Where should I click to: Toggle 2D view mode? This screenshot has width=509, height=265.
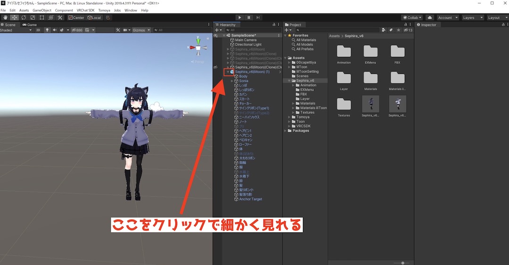tap(38, 30)
